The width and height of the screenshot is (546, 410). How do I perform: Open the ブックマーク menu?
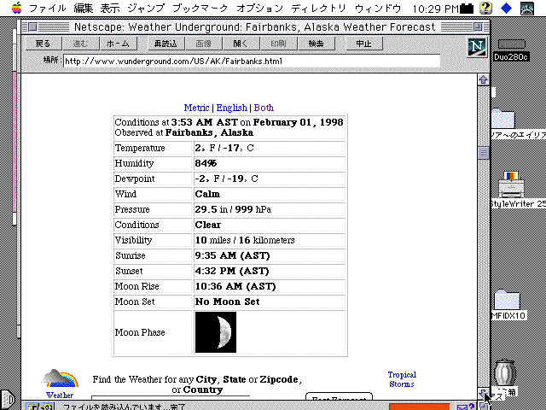pos(200,8)
